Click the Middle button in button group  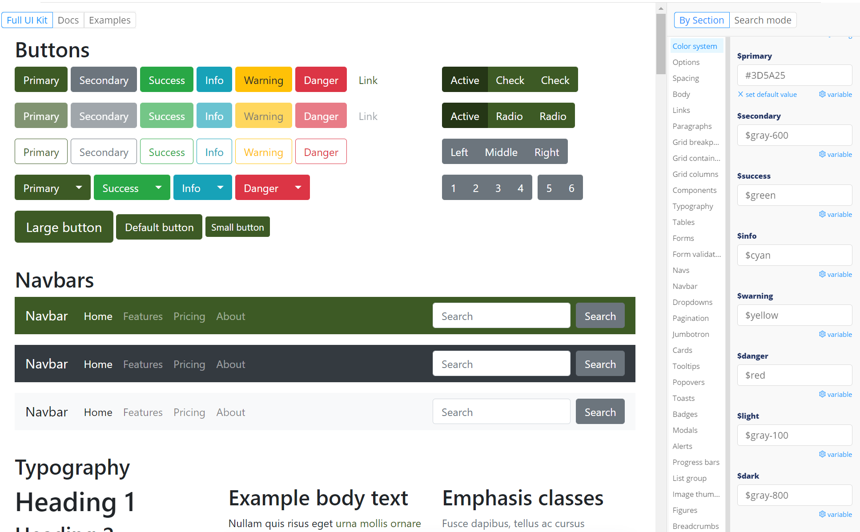pos(501,152)
